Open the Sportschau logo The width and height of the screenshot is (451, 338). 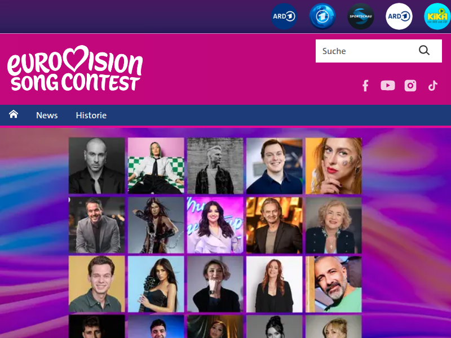coord(361,16)
